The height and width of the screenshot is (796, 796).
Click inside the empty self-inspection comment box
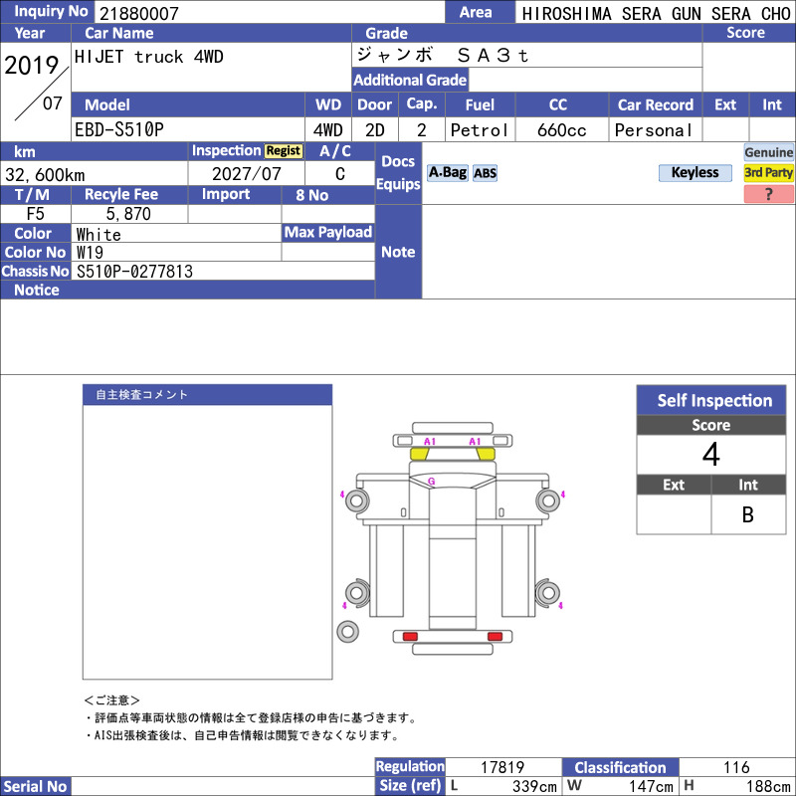(207, 541)
